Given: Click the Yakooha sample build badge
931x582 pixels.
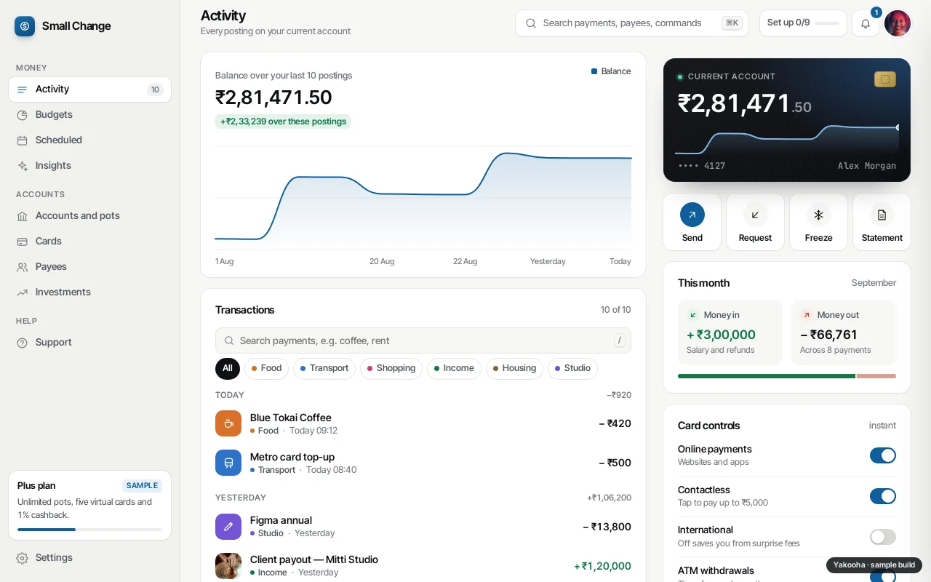Looking at the screenshot, I should click(874, 565).
